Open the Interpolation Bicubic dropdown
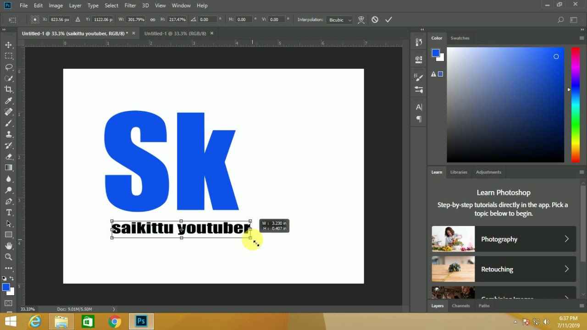 click(340, 20)
